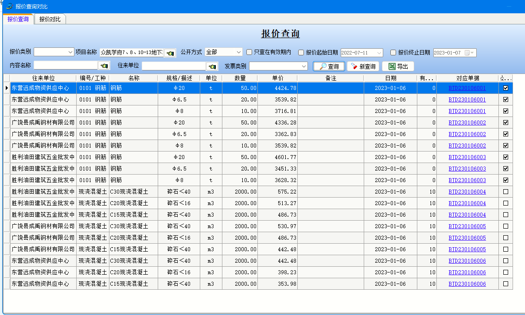Click the project name lookup icon
The height and width of the screenshot is (315, 525).
coord(170,53)
